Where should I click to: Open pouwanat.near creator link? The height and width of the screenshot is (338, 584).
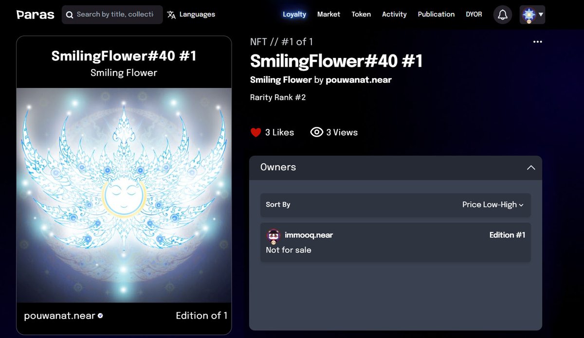point(359,80)
